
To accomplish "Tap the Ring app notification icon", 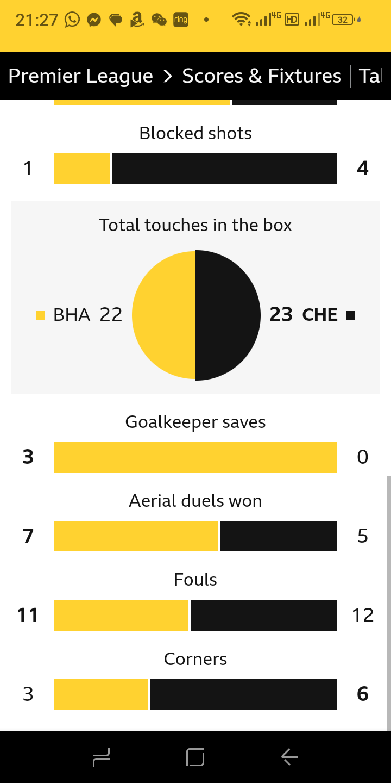I will 181,20.
